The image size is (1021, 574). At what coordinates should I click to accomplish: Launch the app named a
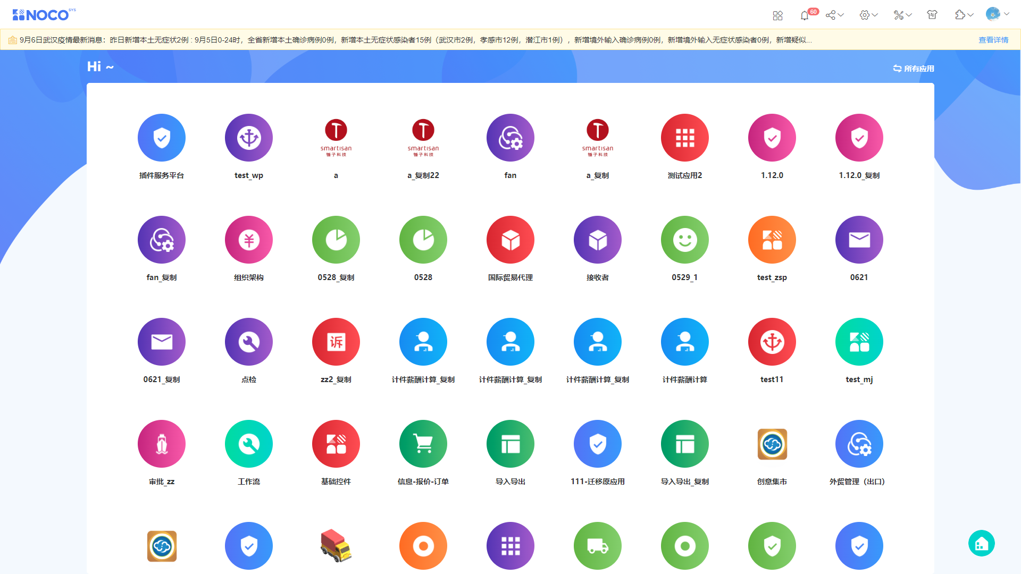[x=336, y=138]
